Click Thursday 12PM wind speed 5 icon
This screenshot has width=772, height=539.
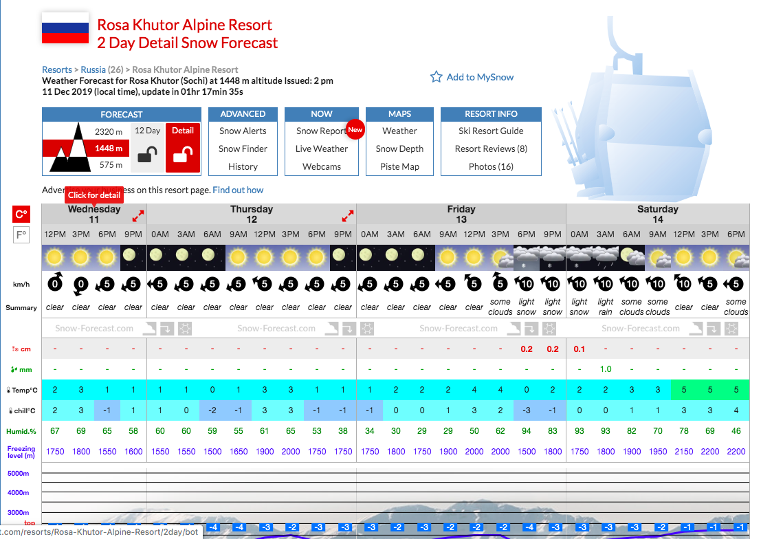click(264, 283)
